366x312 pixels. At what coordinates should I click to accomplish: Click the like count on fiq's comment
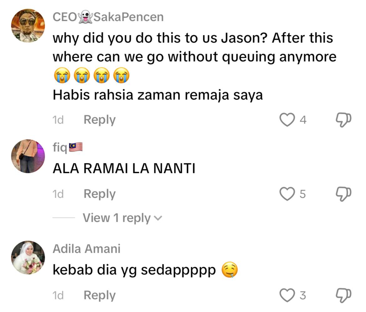(302, 194)
